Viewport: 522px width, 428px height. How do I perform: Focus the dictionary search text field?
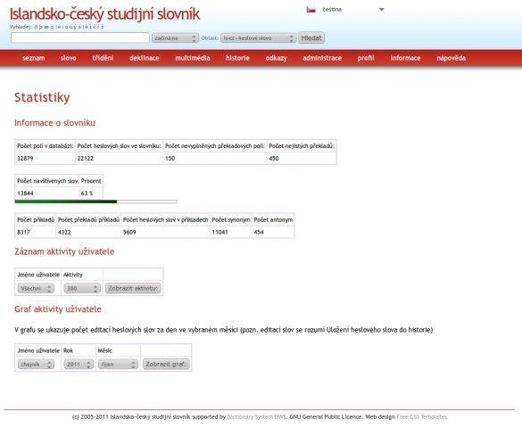(80, 38)
